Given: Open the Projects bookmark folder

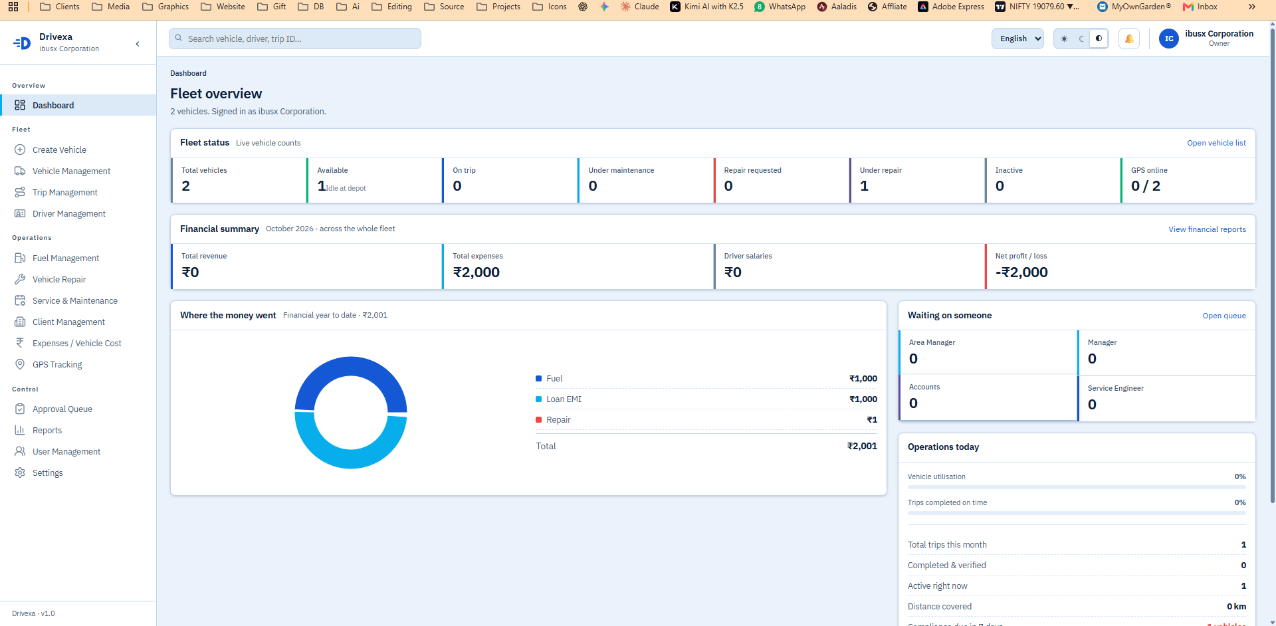Looking at the screenshot, I should pyautogui.click(x=498, y=7).
